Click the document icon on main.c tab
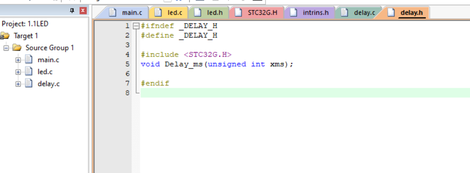The image size is (470, 173). (x=112, y=12)
